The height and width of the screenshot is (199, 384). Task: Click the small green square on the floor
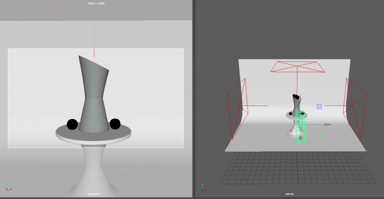click(321, 134)
